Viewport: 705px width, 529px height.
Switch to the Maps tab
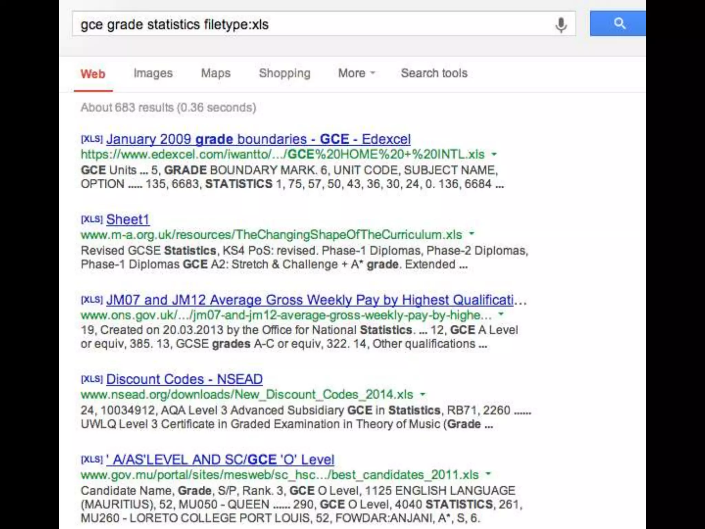tap(215, 73)
